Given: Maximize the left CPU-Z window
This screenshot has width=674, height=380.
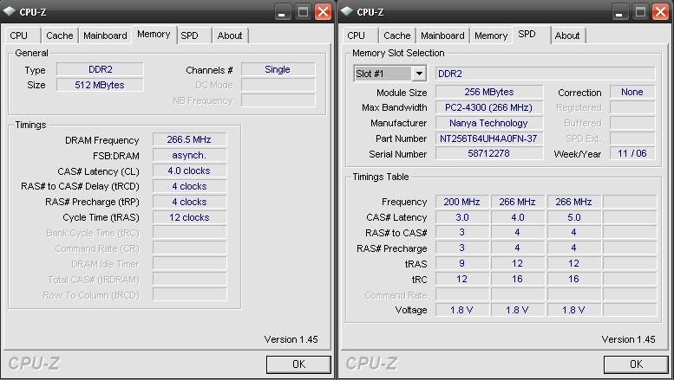Looking at the screenshot, I should (x=303, y=11).
